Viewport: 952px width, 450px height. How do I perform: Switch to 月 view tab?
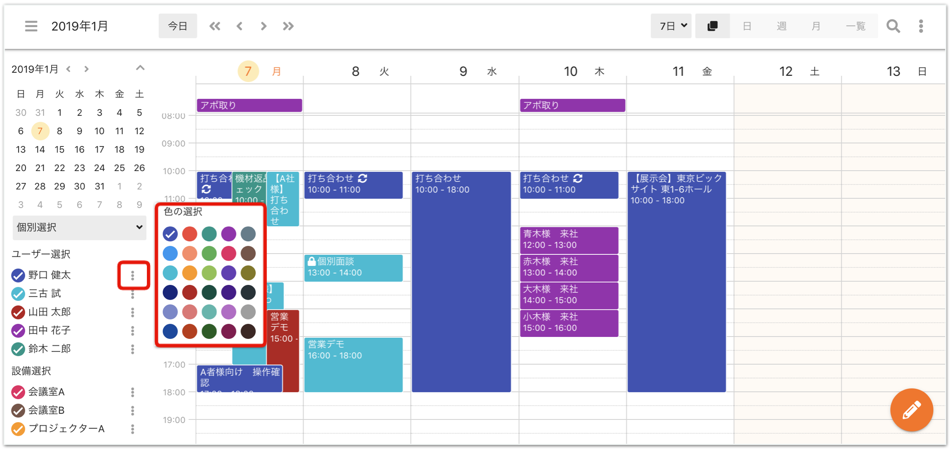[816, 26]
